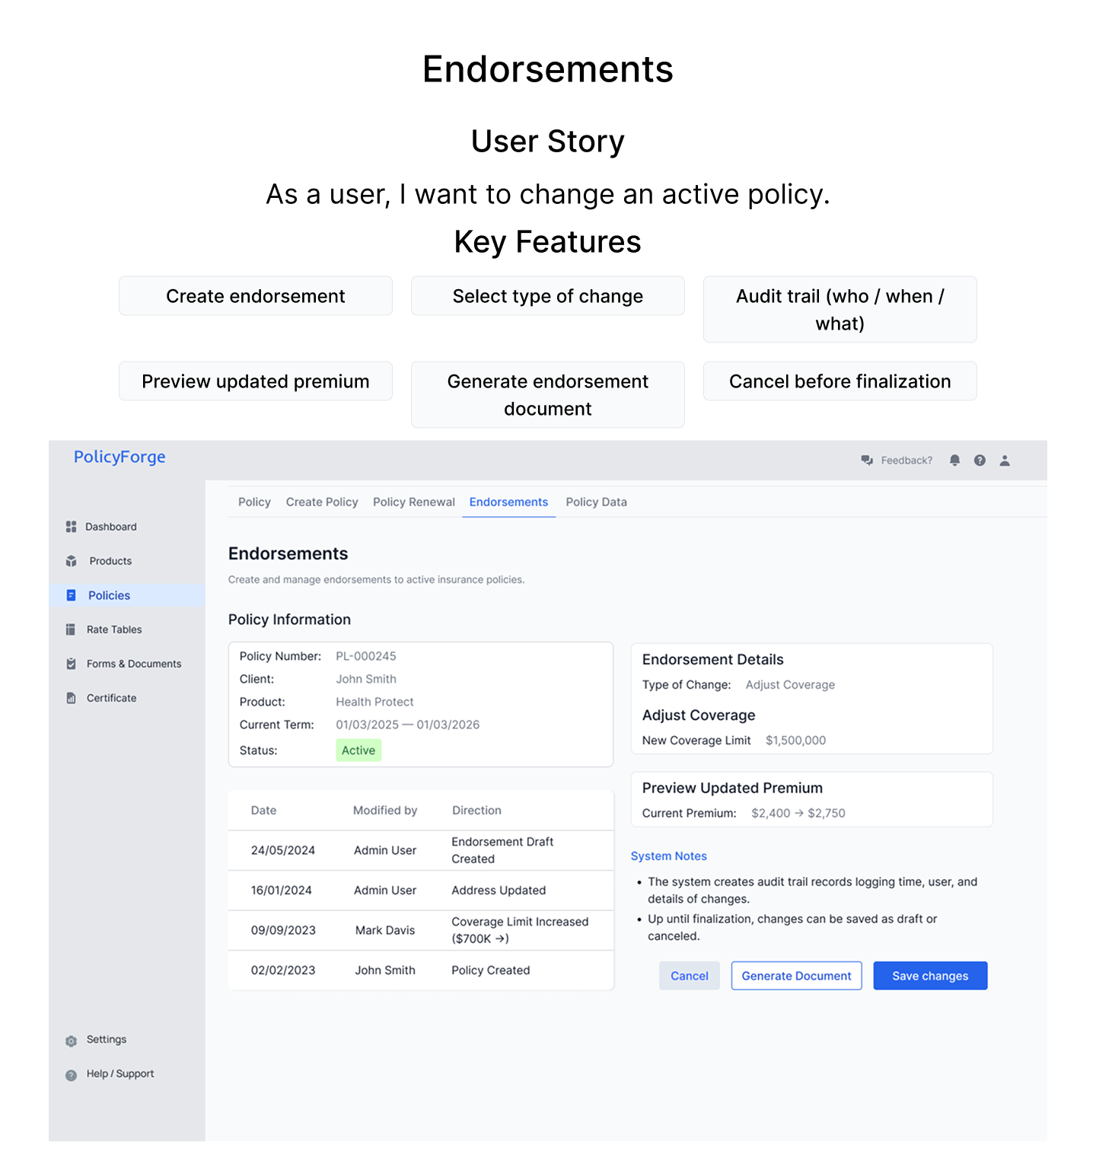1096x1163 pixels.
Task: Click the Rate Tables icon
Action: click(71, 629)
